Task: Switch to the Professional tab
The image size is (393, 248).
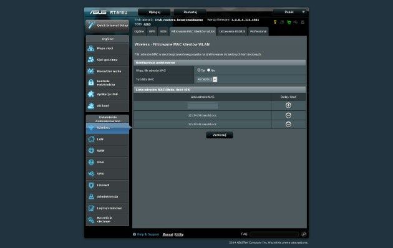Action: pyautogui.click(x=258, y=32)
